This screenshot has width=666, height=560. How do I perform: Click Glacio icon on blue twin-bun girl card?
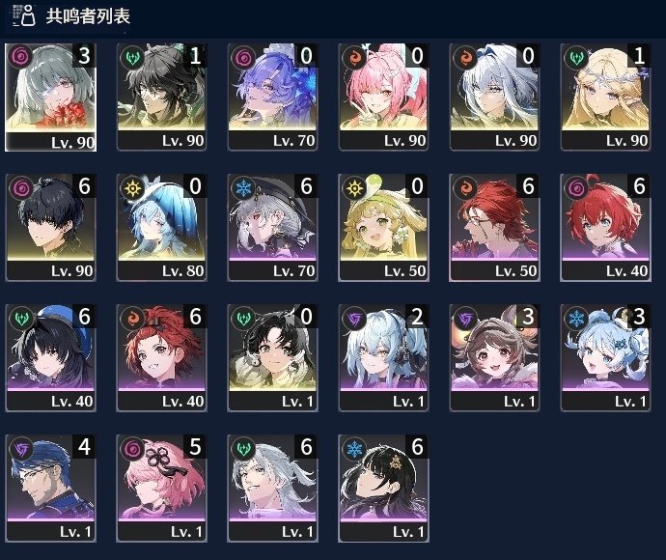[x=576, y=318]
